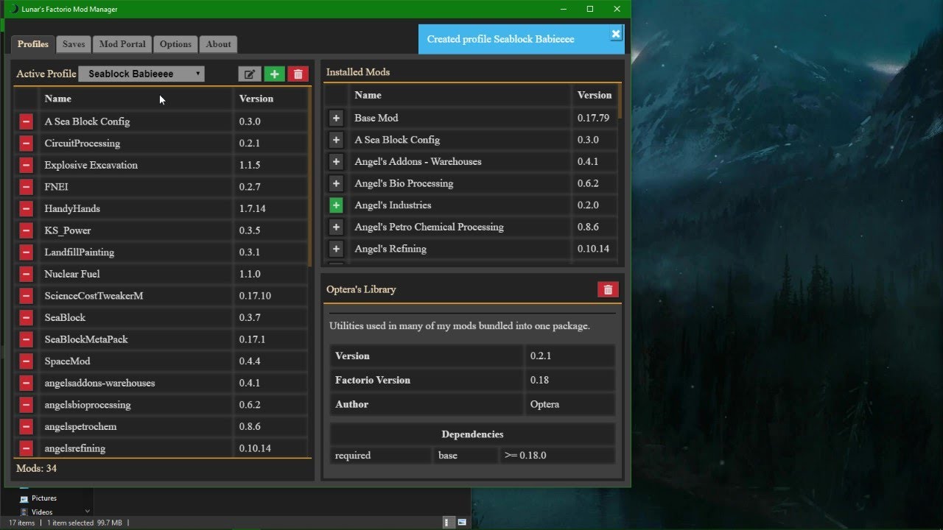Remove FNEI mod from profile
Image resolution: width=943 pixels, height=530 pixels.
click(26, 187)
